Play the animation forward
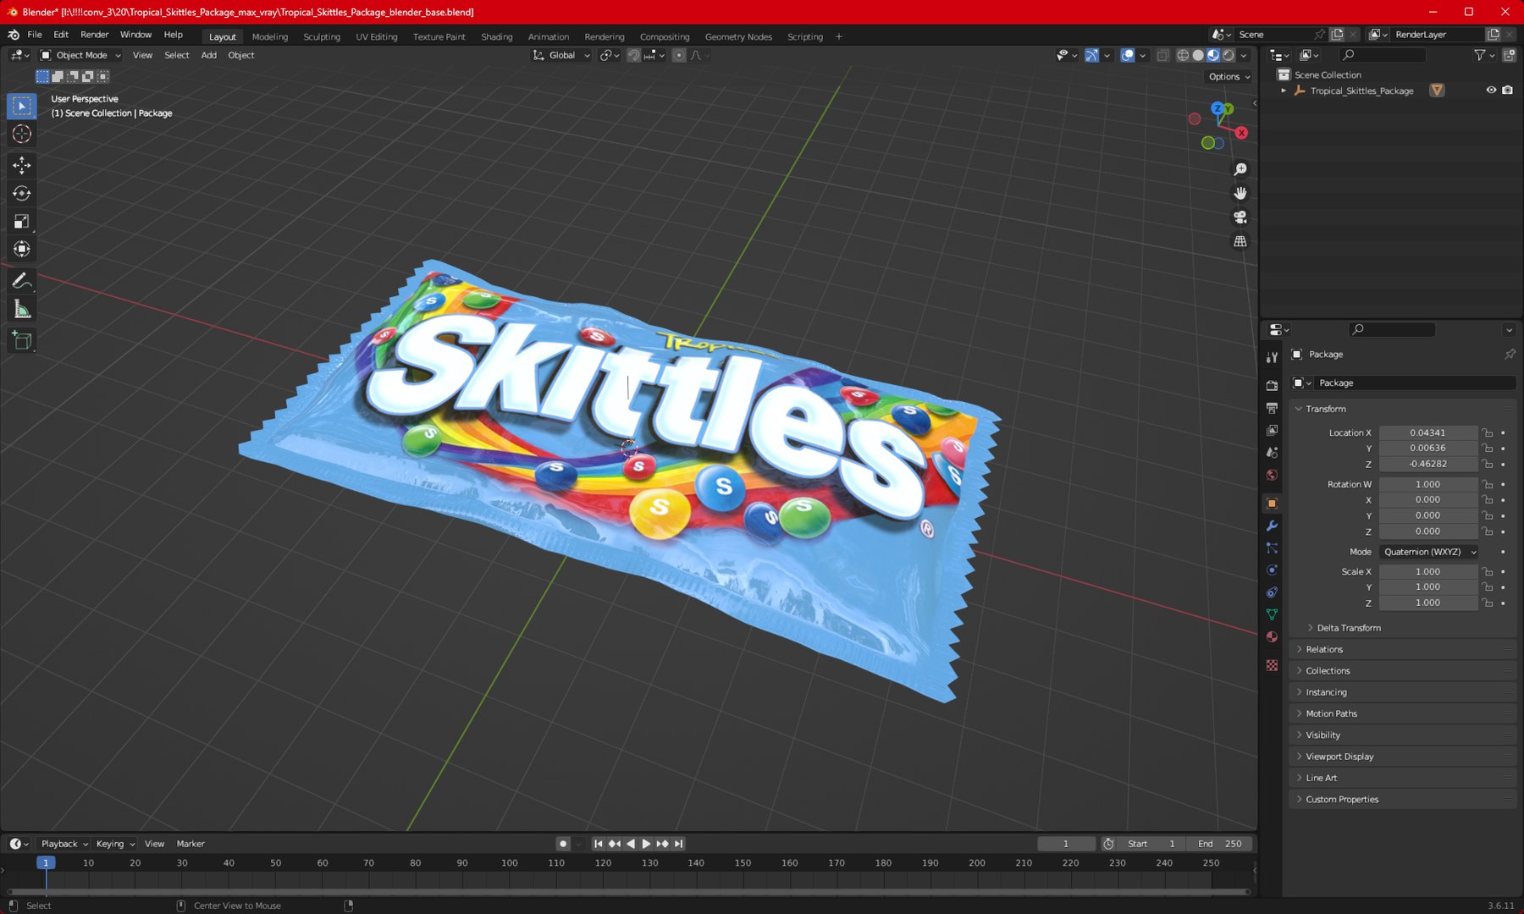 (646, 844)
